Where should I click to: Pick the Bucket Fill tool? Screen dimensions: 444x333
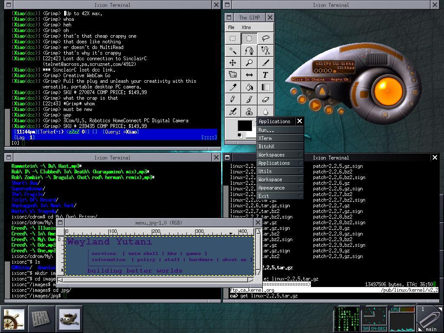249,87
